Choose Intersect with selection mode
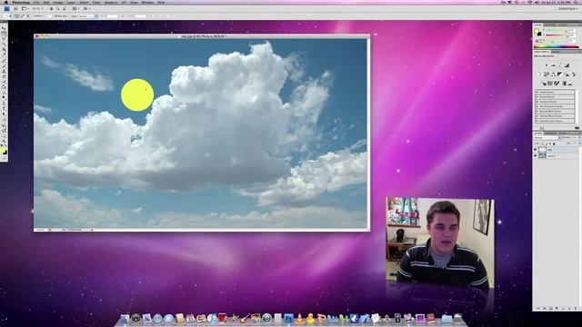The image size is (582, 327). point(28,16)
